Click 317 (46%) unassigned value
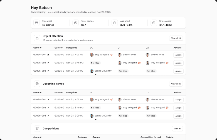This screenshot has height=140, width=217. coord(166,25)
